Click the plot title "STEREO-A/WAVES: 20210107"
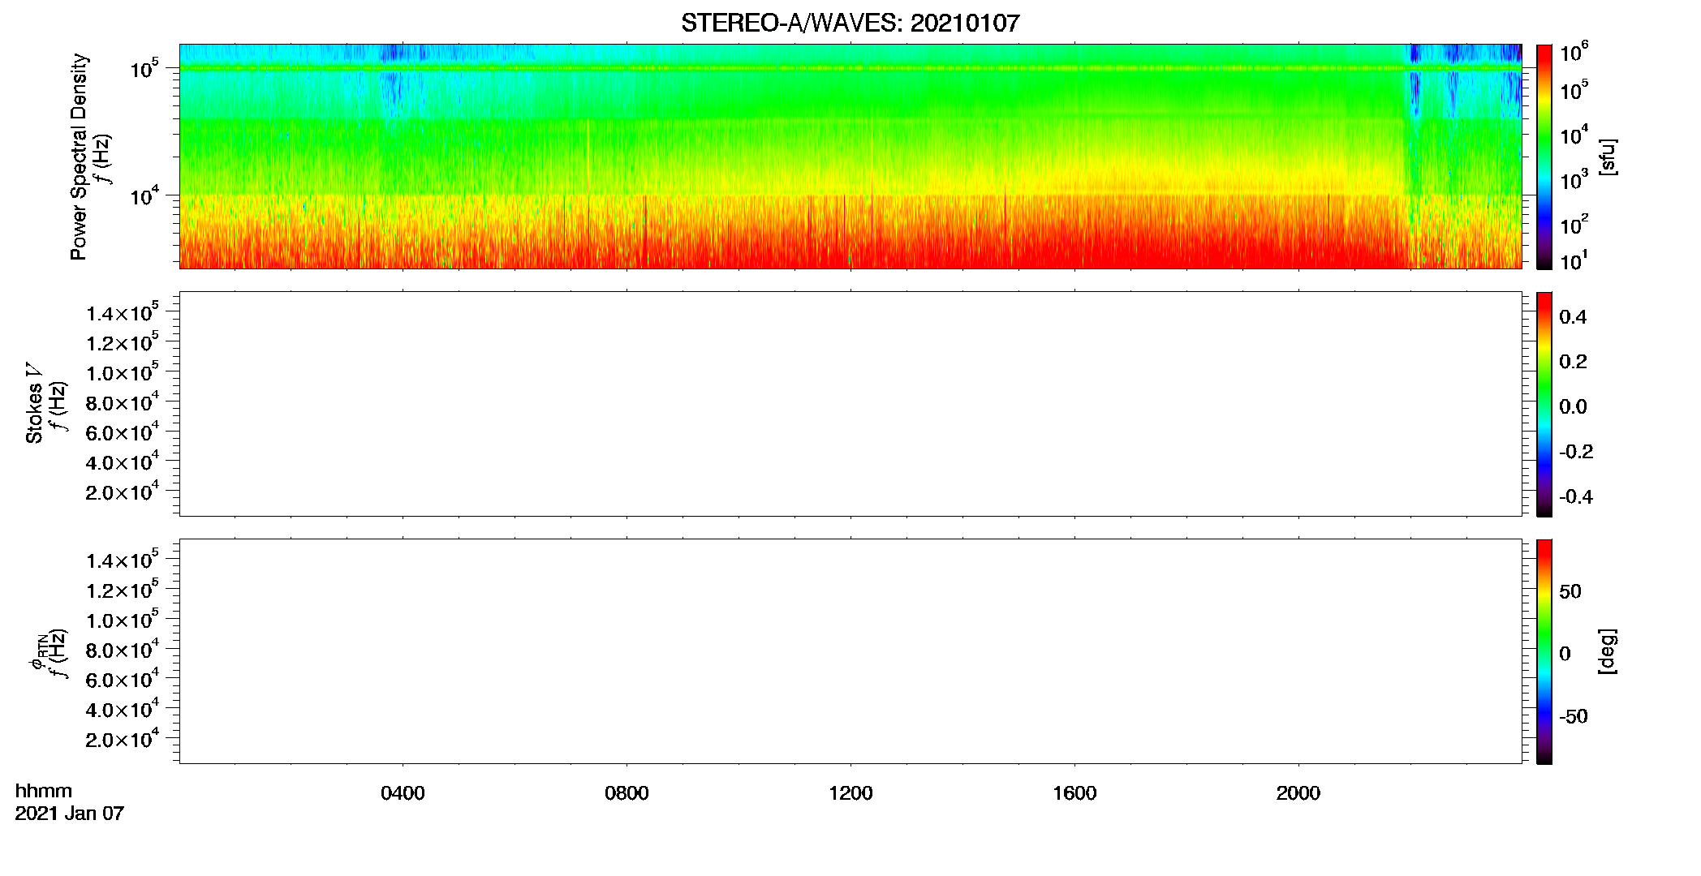Screen dimensions: 1701x876 (850, 23)
